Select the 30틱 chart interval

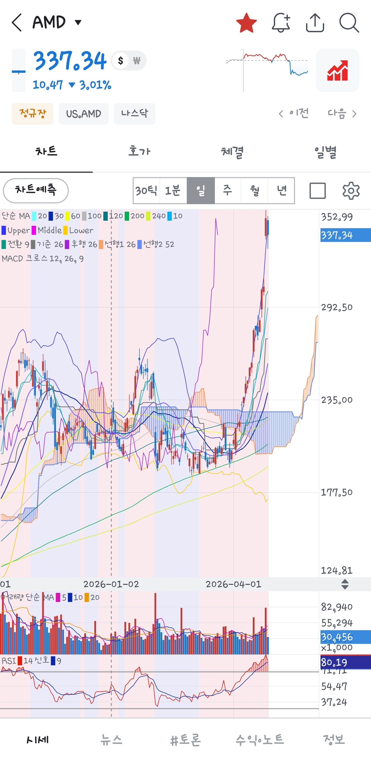146,191
